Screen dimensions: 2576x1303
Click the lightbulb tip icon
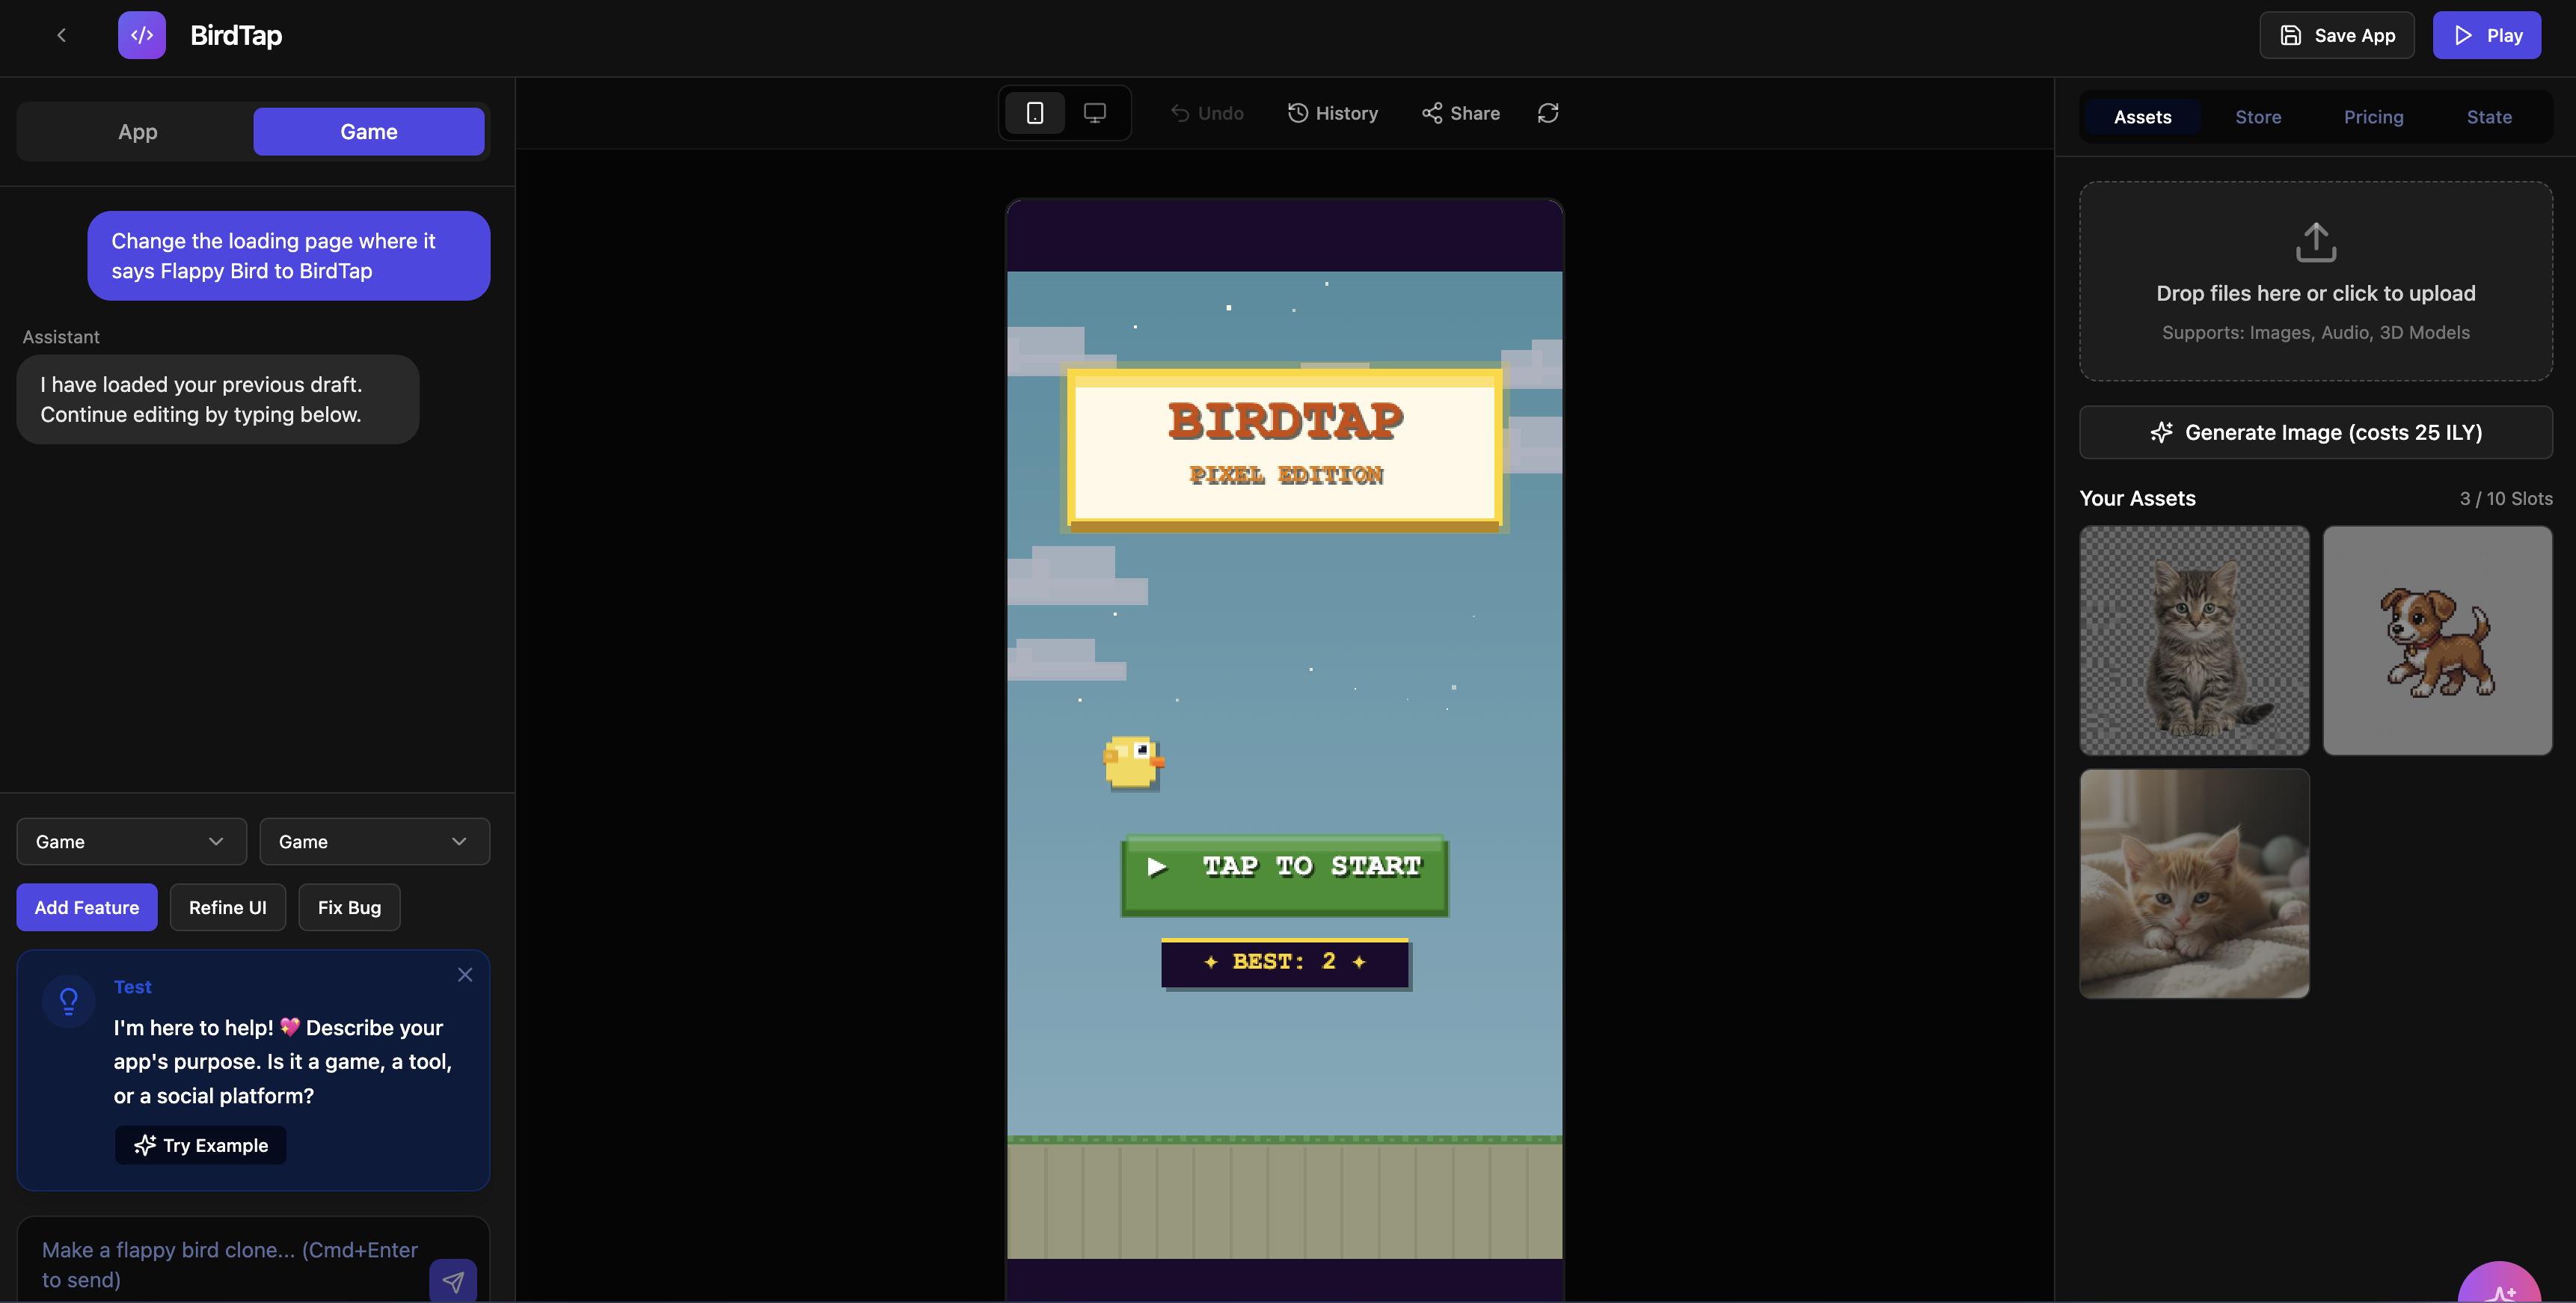click(x=69, y=1001)
